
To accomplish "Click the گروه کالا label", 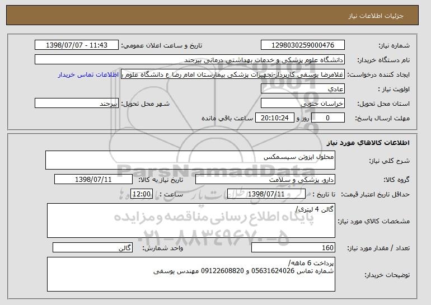I will [397, 180].
